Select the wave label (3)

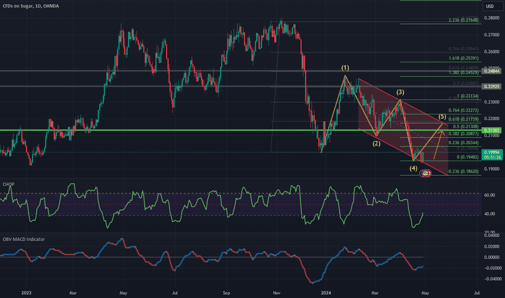(x=400, y=92)
